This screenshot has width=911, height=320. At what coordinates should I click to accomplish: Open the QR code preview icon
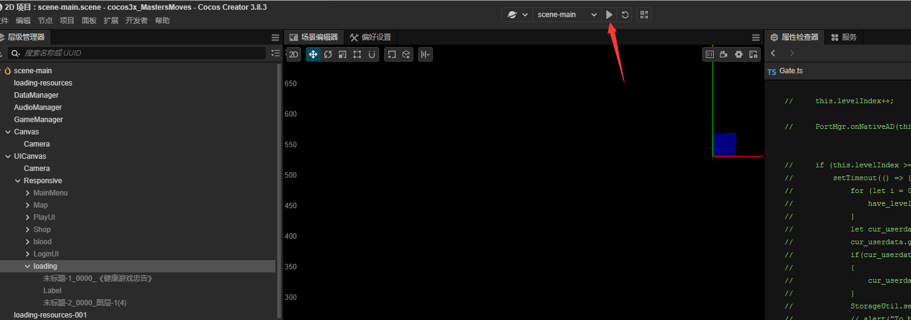(644, 15)
